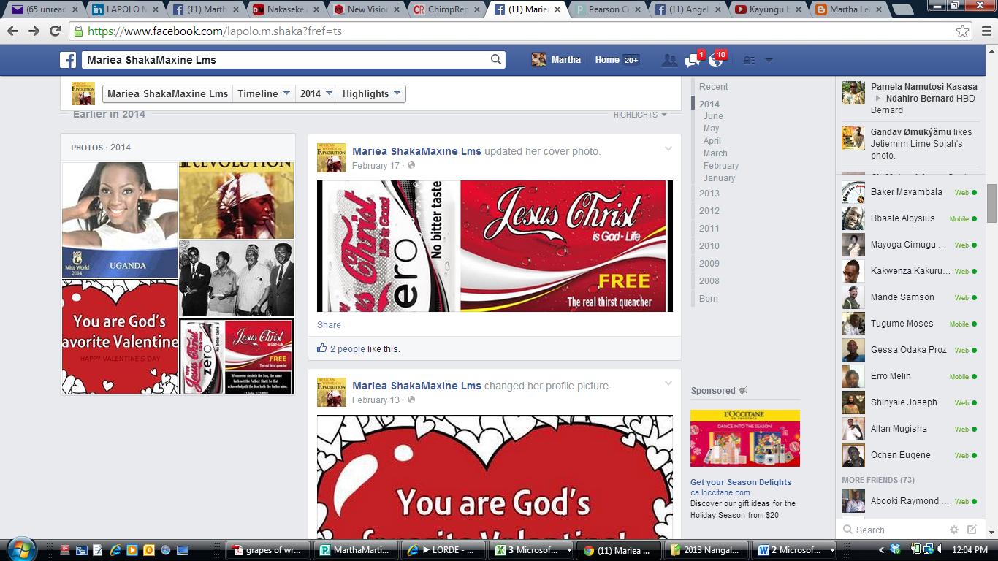Open the L'Occitane ad image

click(745, 438)
